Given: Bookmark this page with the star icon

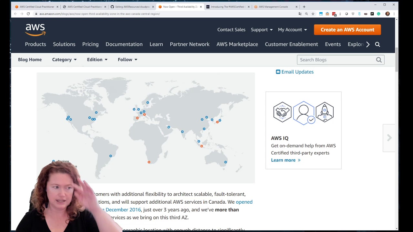Looking at the screenshot, I should (313, 14).
